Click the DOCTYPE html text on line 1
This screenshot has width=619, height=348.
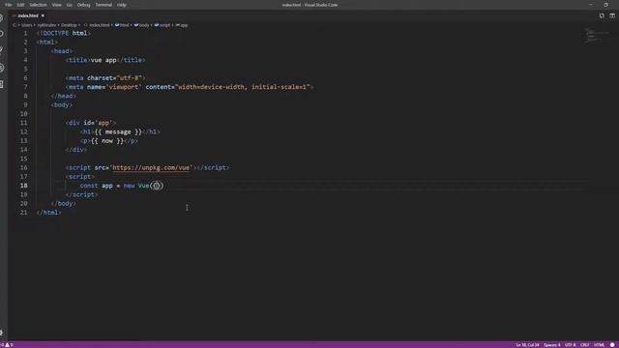[64, 33]
